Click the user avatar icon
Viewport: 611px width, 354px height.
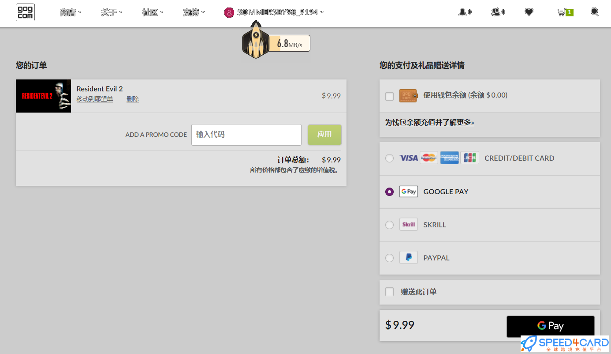(229, 12)
